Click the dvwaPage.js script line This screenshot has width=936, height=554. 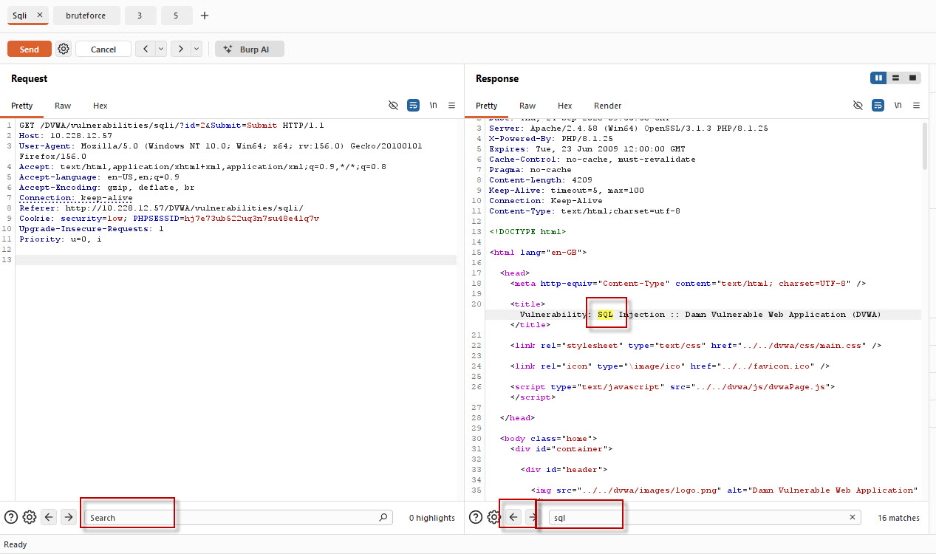pos(672,387)
